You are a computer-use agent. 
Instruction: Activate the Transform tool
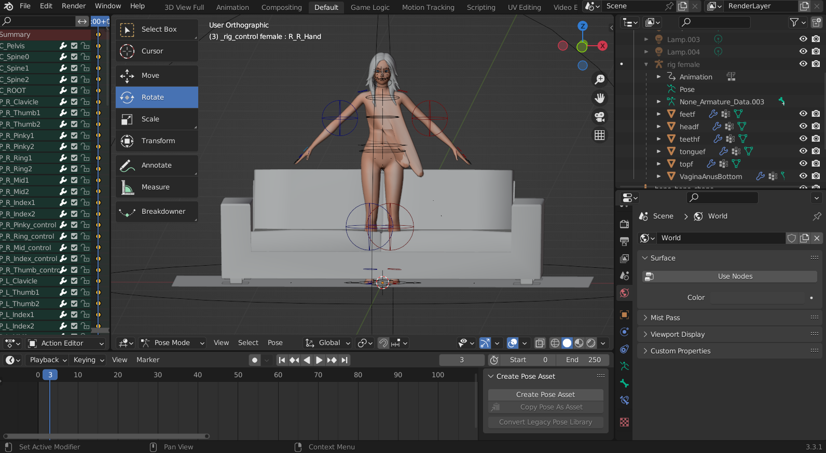tap(157, 141)
